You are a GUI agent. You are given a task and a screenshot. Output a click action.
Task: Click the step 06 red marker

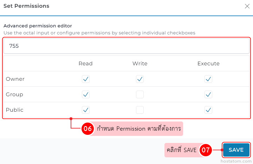[x=87, y=129]
